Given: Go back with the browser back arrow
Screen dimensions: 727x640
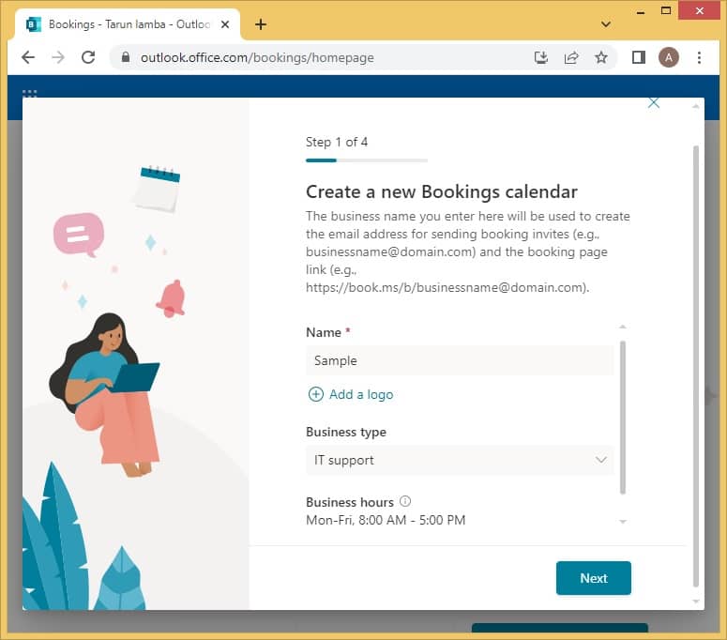Looking at the screenshot, I should tap(28, 57).
